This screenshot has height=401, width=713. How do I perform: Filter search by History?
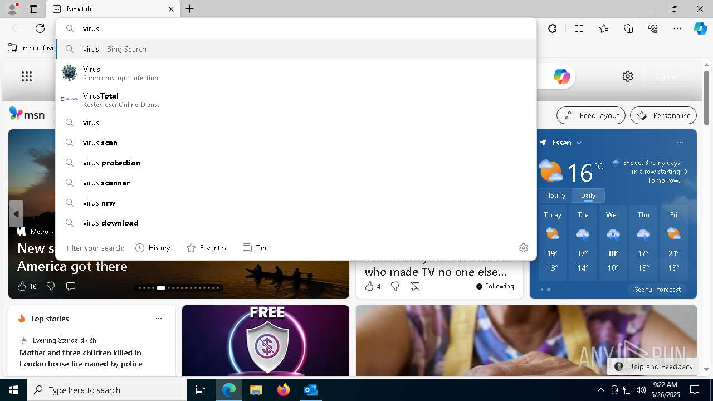153,248
